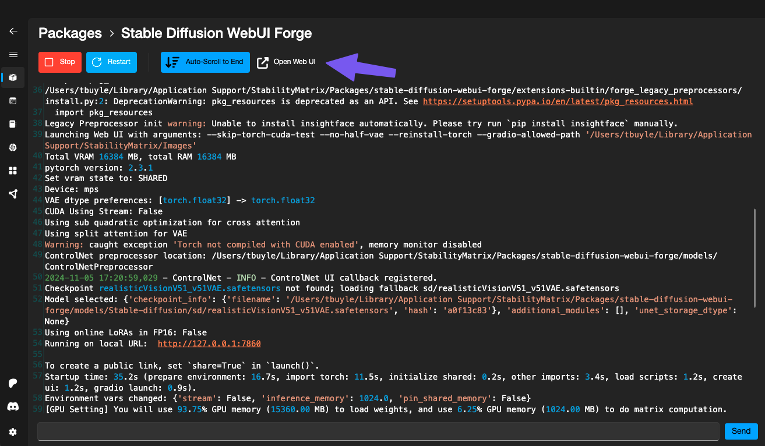The height and width of the screenshot is (446, 765).
Task: Click the 'Stable Diffusion WebUI Forge' page title
Action: coord(216,33)
